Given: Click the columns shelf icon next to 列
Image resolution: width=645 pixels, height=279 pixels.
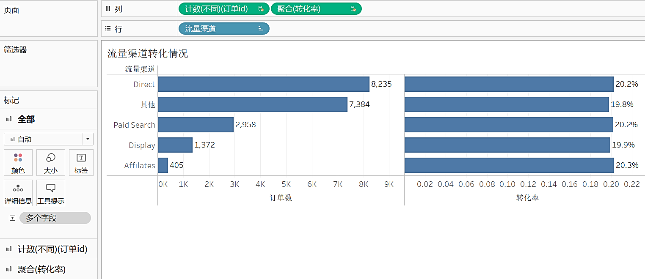Looking at the screenshot, I should (107, 9).
